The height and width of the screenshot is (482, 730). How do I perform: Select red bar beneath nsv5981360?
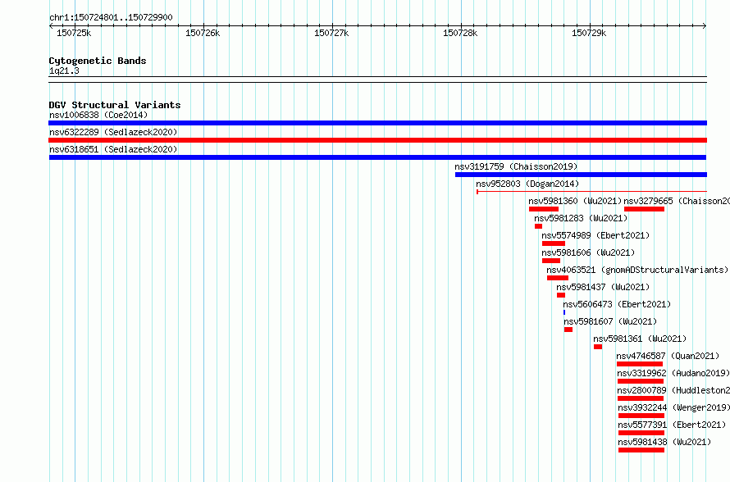pyautogui.click(x=544, y=209)
